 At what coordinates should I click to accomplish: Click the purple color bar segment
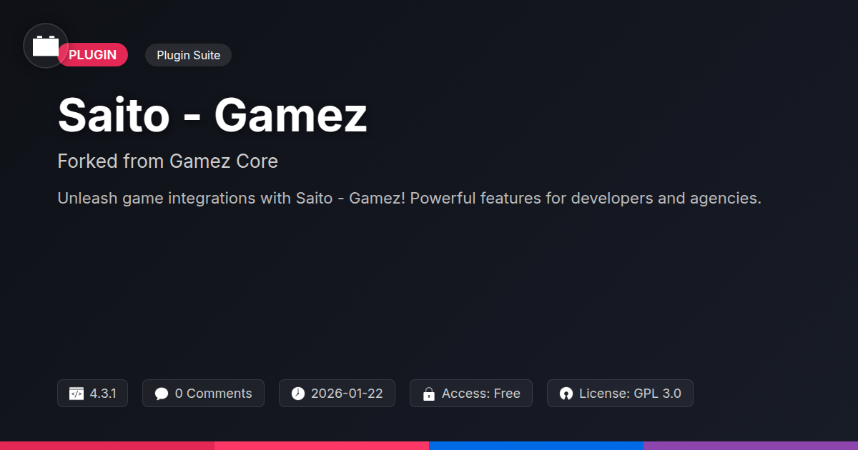[x=751, y=446]
